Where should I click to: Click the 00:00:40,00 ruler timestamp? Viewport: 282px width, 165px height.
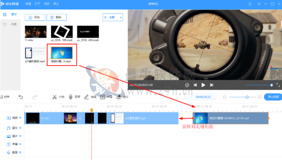(x=114, y=106)
